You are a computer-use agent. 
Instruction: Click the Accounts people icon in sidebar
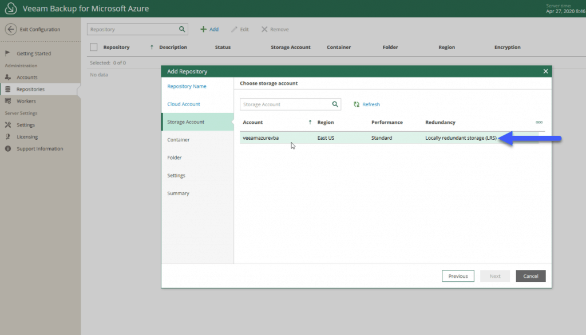click(x=8, y=77)
